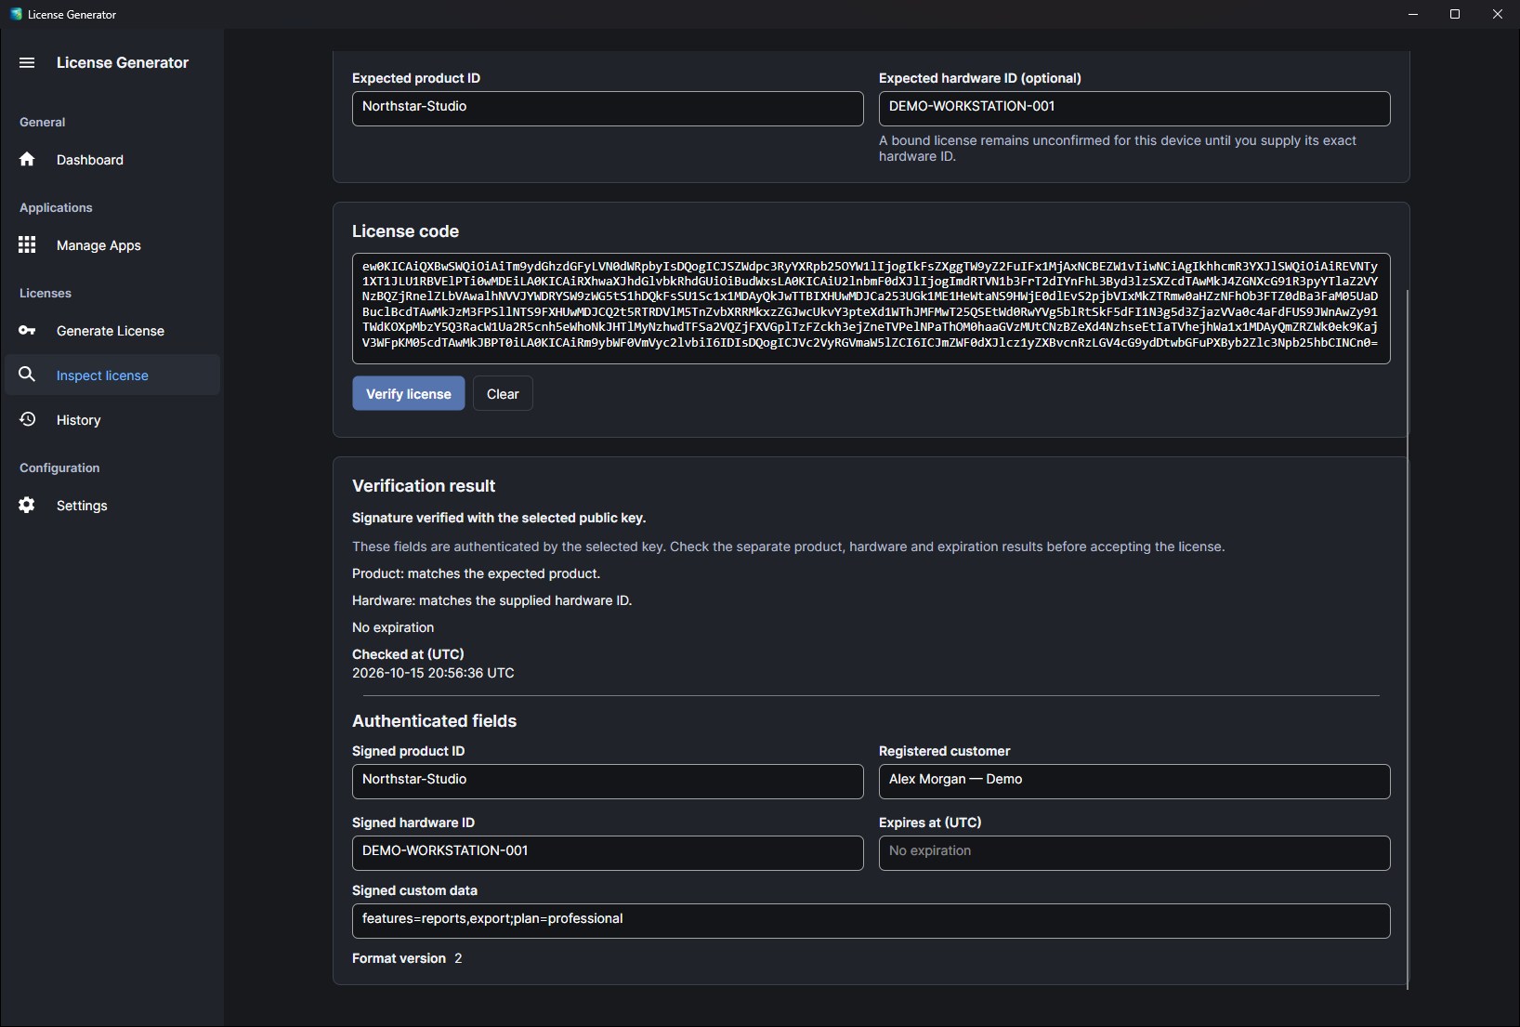
Task: Click 'Hardware: matches the supplied hardware ID.' line
Action: [491, 600]
